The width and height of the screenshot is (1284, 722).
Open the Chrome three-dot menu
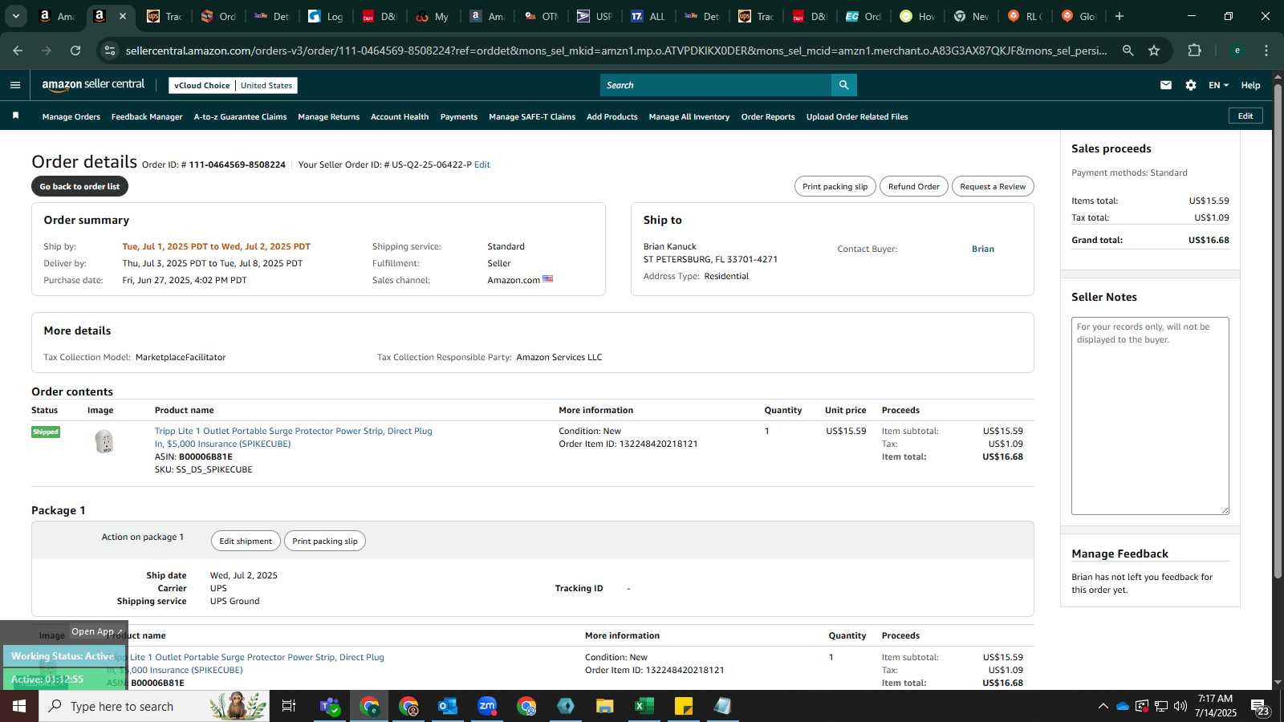[x=1266, y=51]
